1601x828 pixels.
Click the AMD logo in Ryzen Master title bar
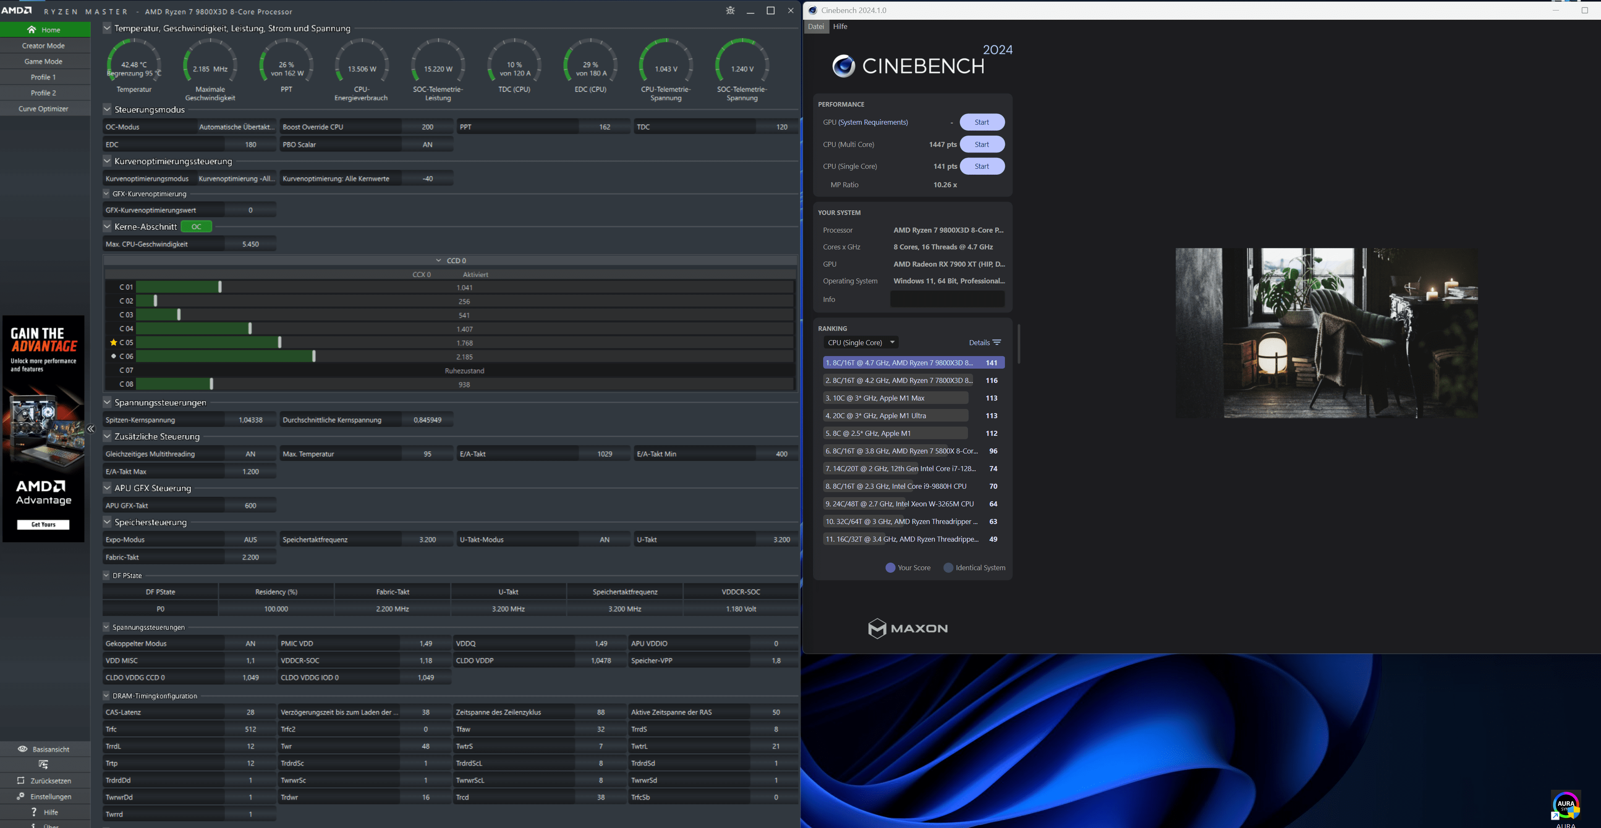17,10
